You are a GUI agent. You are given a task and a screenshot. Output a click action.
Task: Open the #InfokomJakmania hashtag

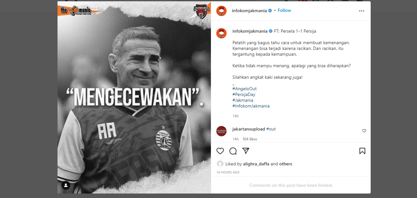click(x=251, y=106)
